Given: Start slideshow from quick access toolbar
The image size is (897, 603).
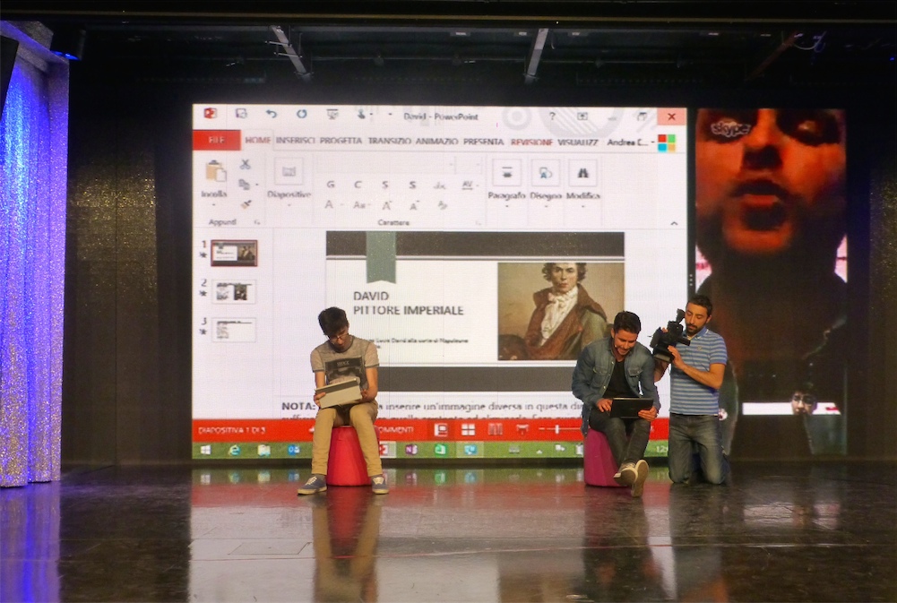Looking at the screenshot, I should (332, 114).
